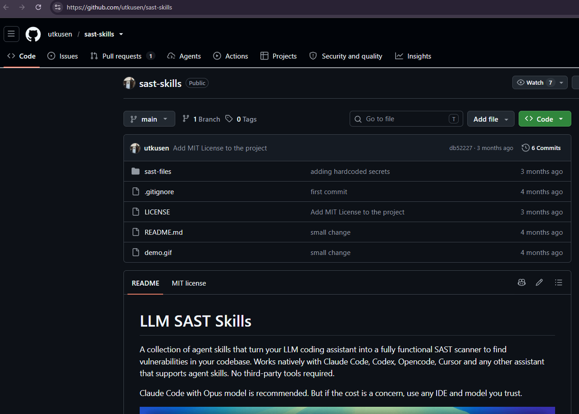
Task: Open the Pull requests tab
Action: [122, 56]
